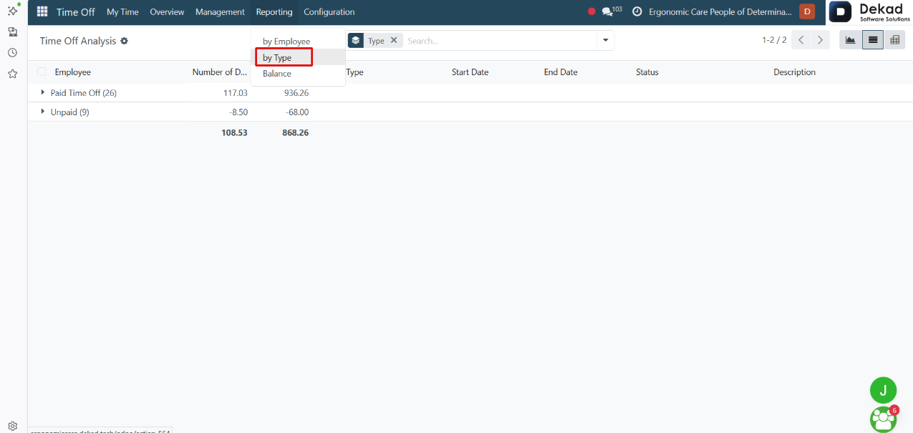Image resolution: width=913 pixels, height=433 pixels.
Task: Open the Time Off Analysis gear settings
Action: pyautogui.click(x=124, y=41)
